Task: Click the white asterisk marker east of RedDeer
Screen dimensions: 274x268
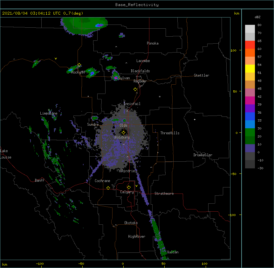Action: (160, 96)
